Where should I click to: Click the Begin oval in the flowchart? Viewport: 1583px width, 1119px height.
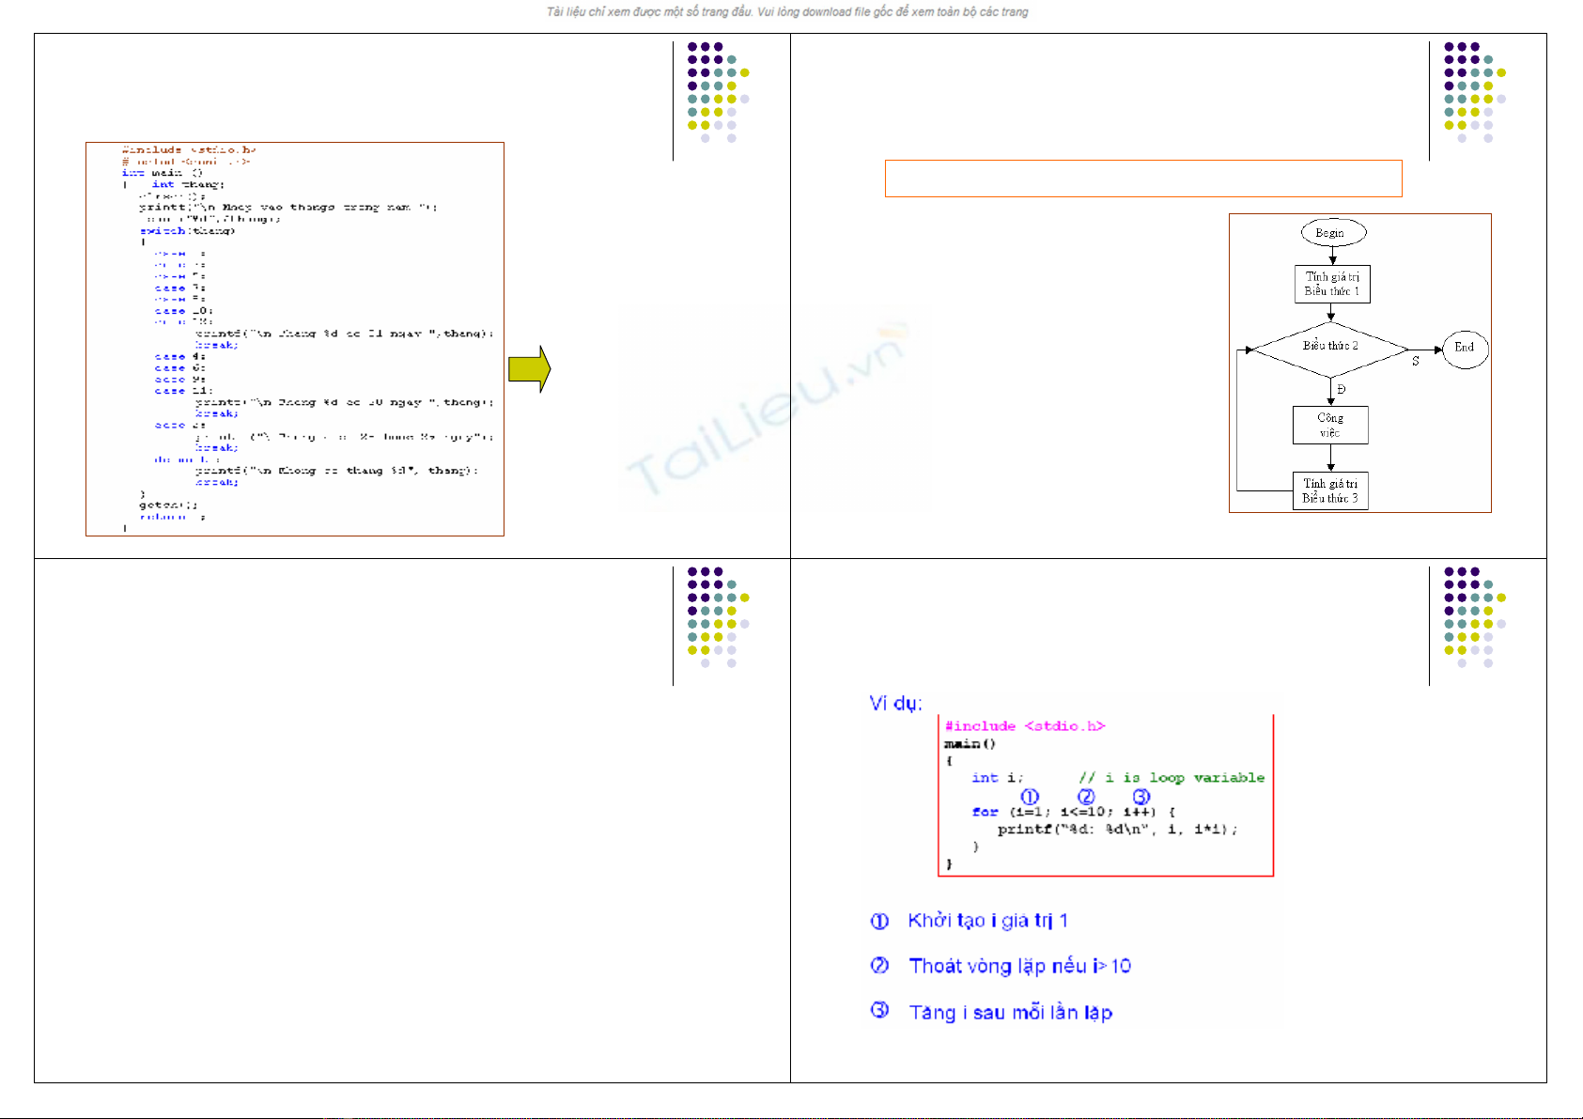tap(1332, 233)
